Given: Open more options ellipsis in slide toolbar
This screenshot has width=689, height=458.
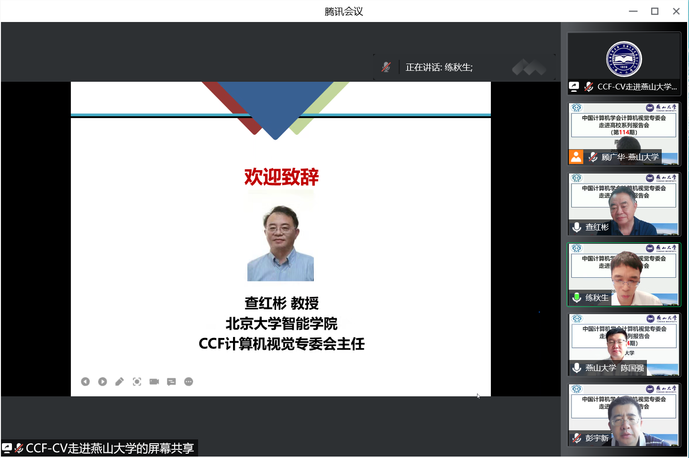Looking at the screenshot, I should (189, 382).
